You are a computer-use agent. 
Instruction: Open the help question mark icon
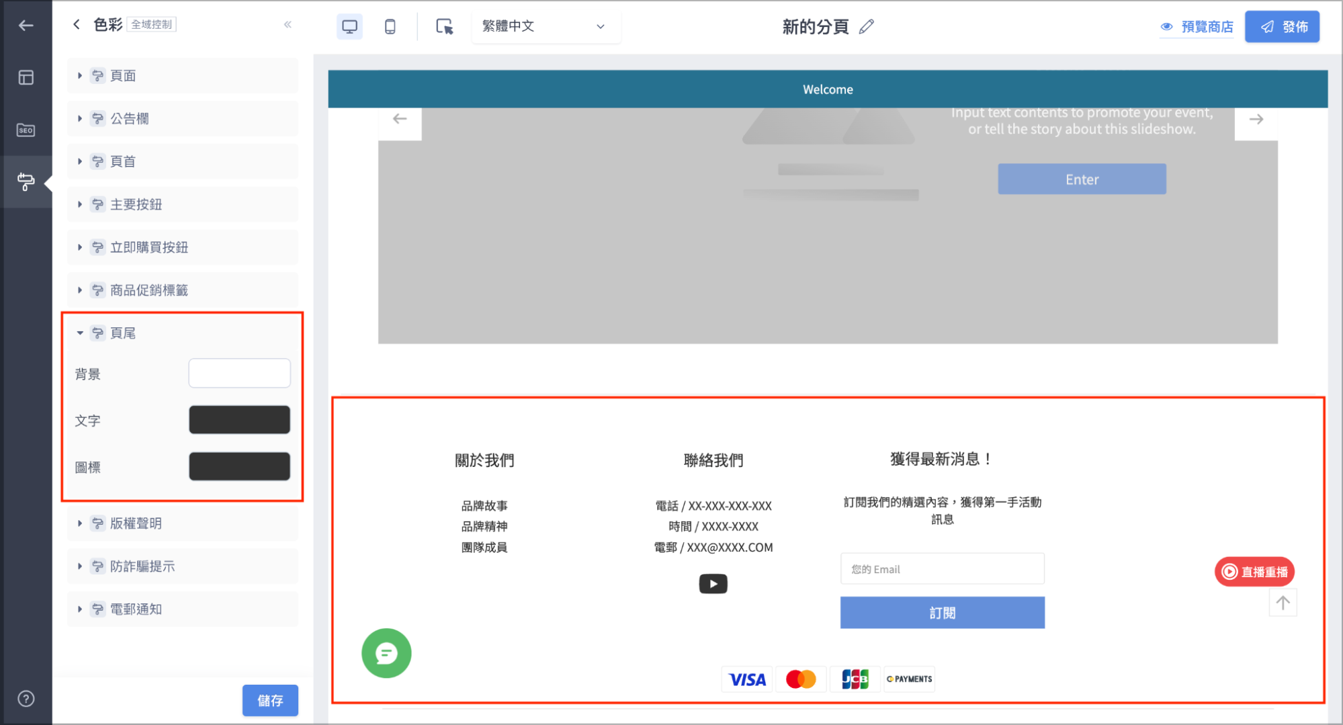tap(26, 699)
